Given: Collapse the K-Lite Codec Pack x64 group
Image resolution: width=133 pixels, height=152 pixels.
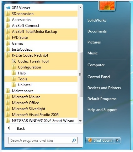Looking at the screenshot, I should pyautogui.click(x=41, y=55).
